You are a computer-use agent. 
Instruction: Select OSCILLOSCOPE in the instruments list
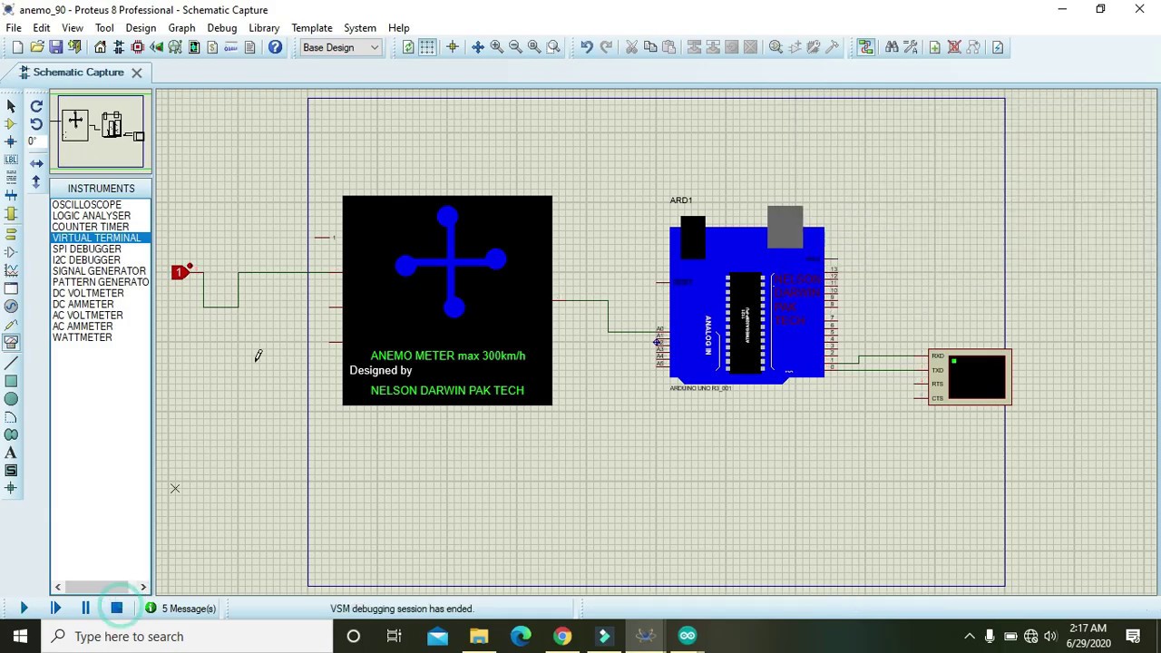click(86, 205)
